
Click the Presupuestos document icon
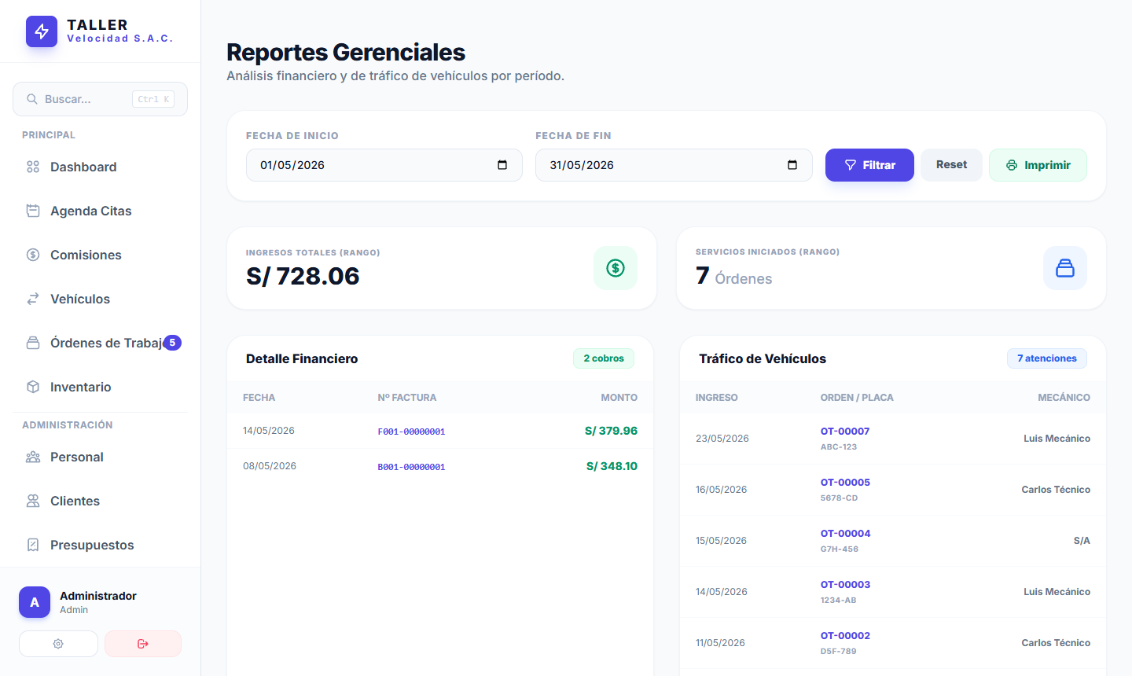(33, 545)
